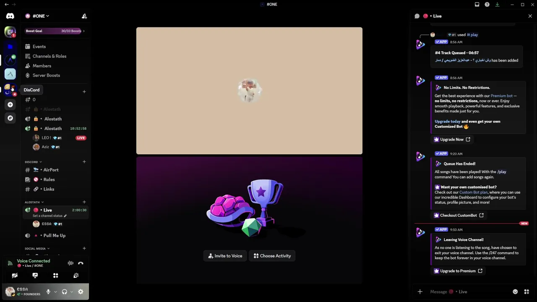
Task: Open ESSA user profile panel
Action: point(23,292)
